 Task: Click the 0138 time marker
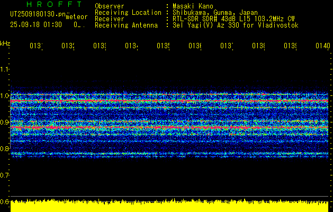pos(258,46)
